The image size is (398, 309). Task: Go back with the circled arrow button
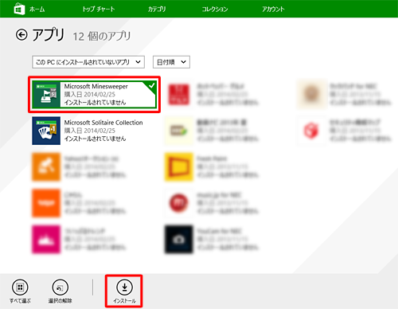(x=21, y=35)
